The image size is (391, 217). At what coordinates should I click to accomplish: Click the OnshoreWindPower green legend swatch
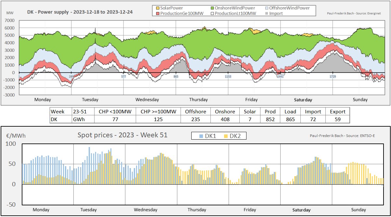212,8
